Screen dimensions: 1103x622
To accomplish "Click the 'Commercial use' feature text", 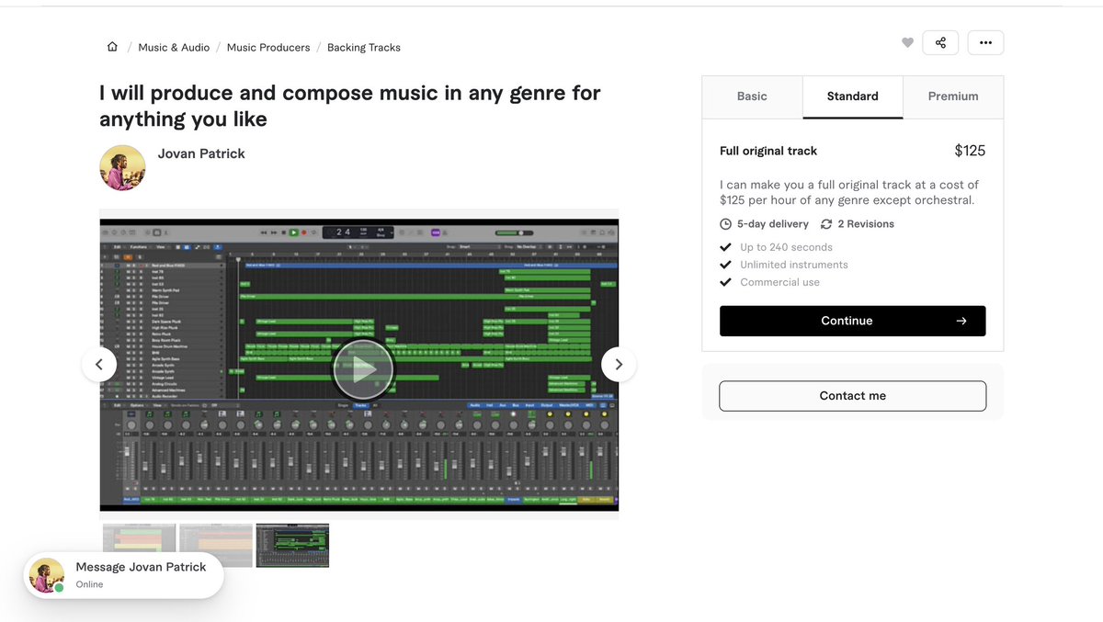I will (779, 282).
